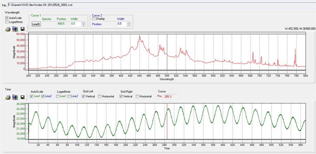Print the Time graph
Viewport: 316px width, 154px height.
pos(8,97)
